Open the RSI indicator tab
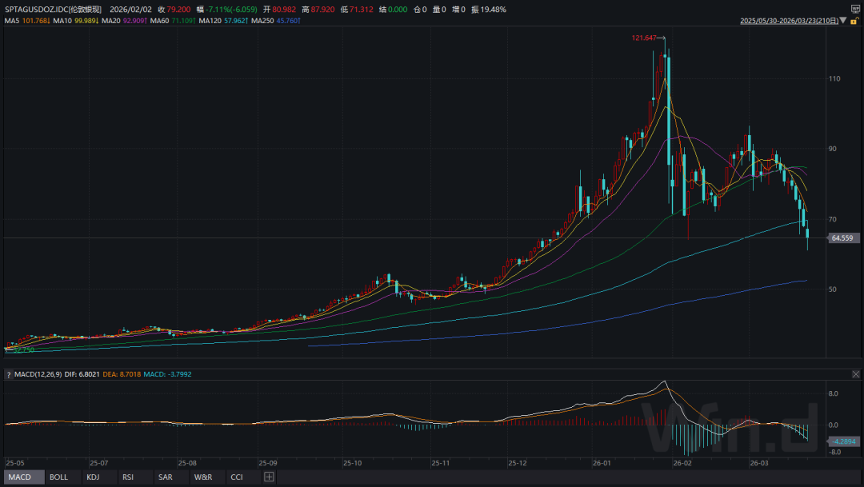Viewport: 864px width, 487px height. point(128,477)
